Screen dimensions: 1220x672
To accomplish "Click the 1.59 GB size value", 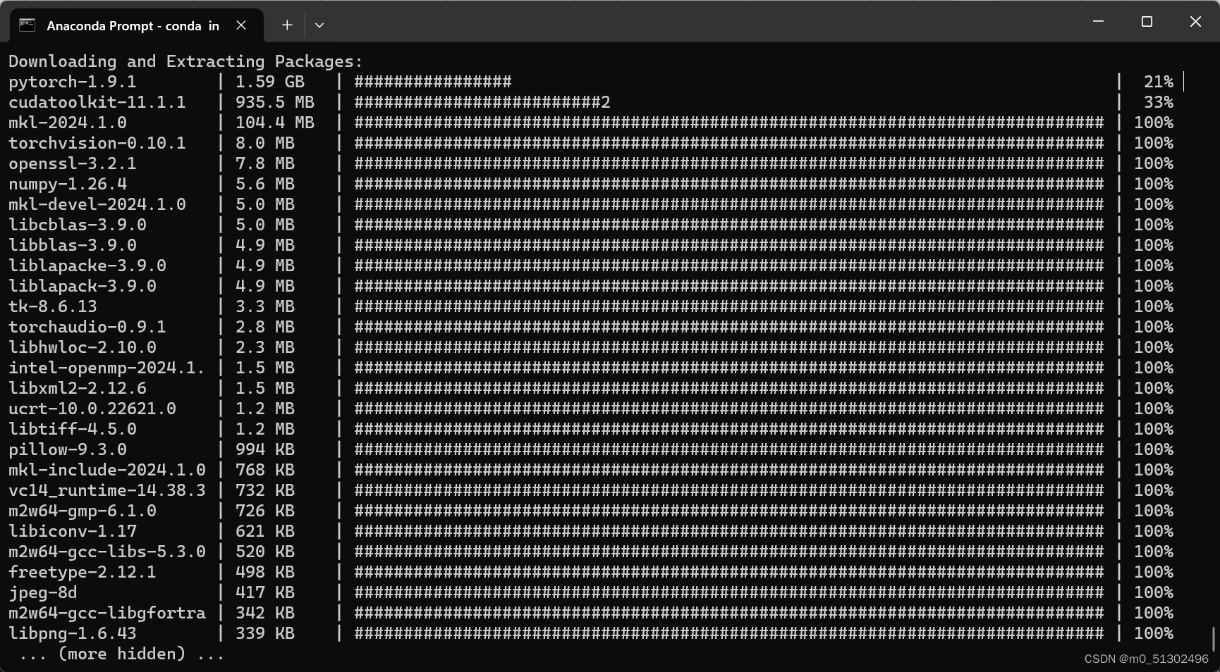I will [270, 82].
